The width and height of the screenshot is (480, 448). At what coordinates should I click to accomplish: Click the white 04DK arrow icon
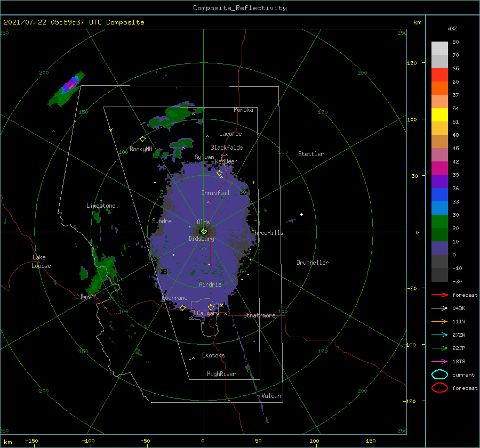[439, 308]
